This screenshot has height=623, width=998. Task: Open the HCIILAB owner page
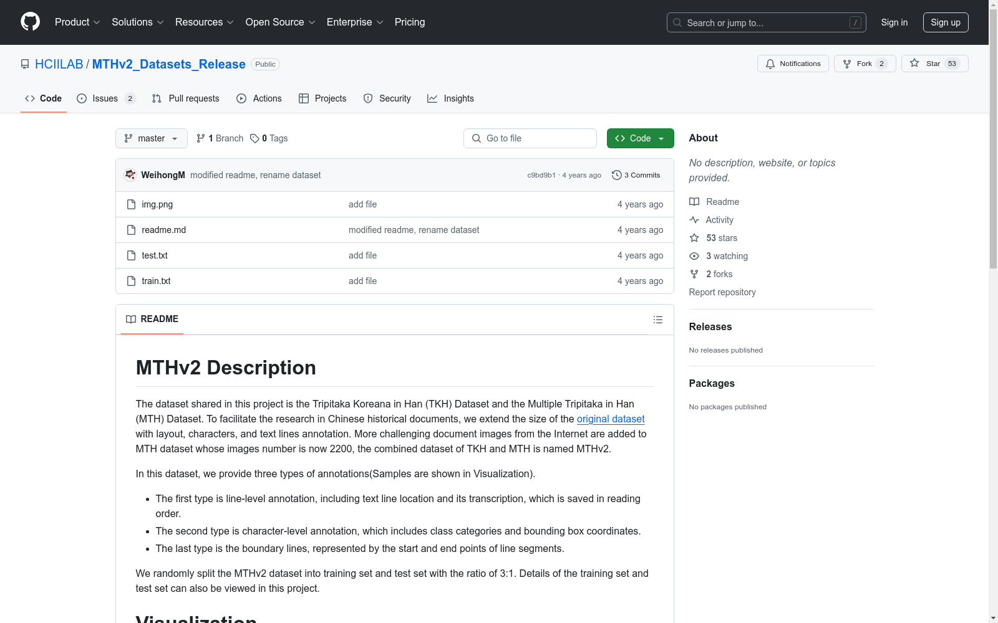tap(59, 64)
